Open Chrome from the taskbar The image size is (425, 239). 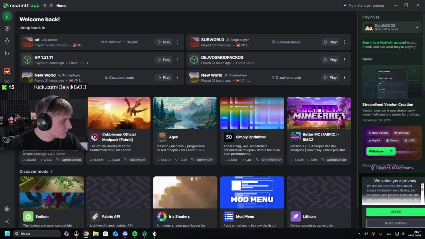(86, 234)
